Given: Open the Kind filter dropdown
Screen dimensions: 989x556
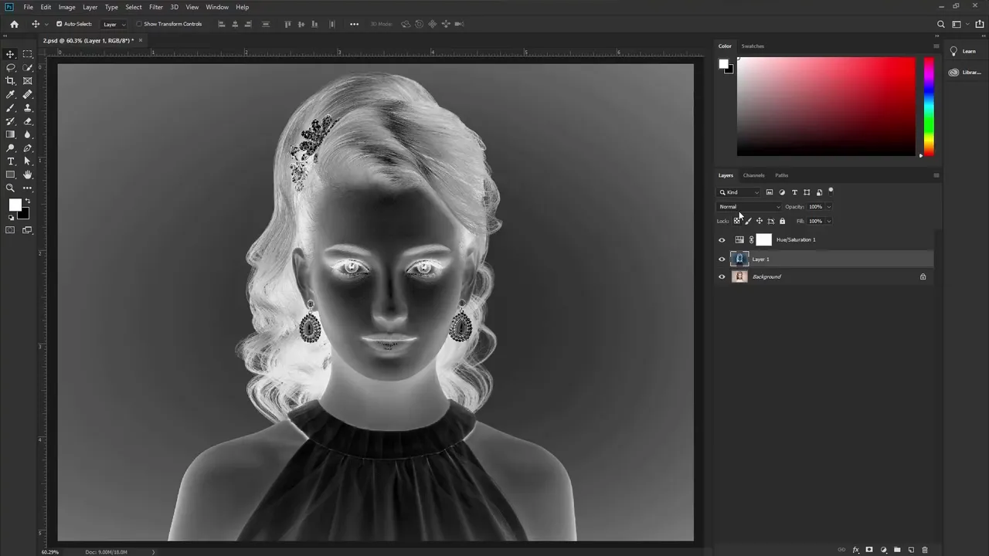Looking at the screenshot, I should pyautogui.click(x=739, y=192).
